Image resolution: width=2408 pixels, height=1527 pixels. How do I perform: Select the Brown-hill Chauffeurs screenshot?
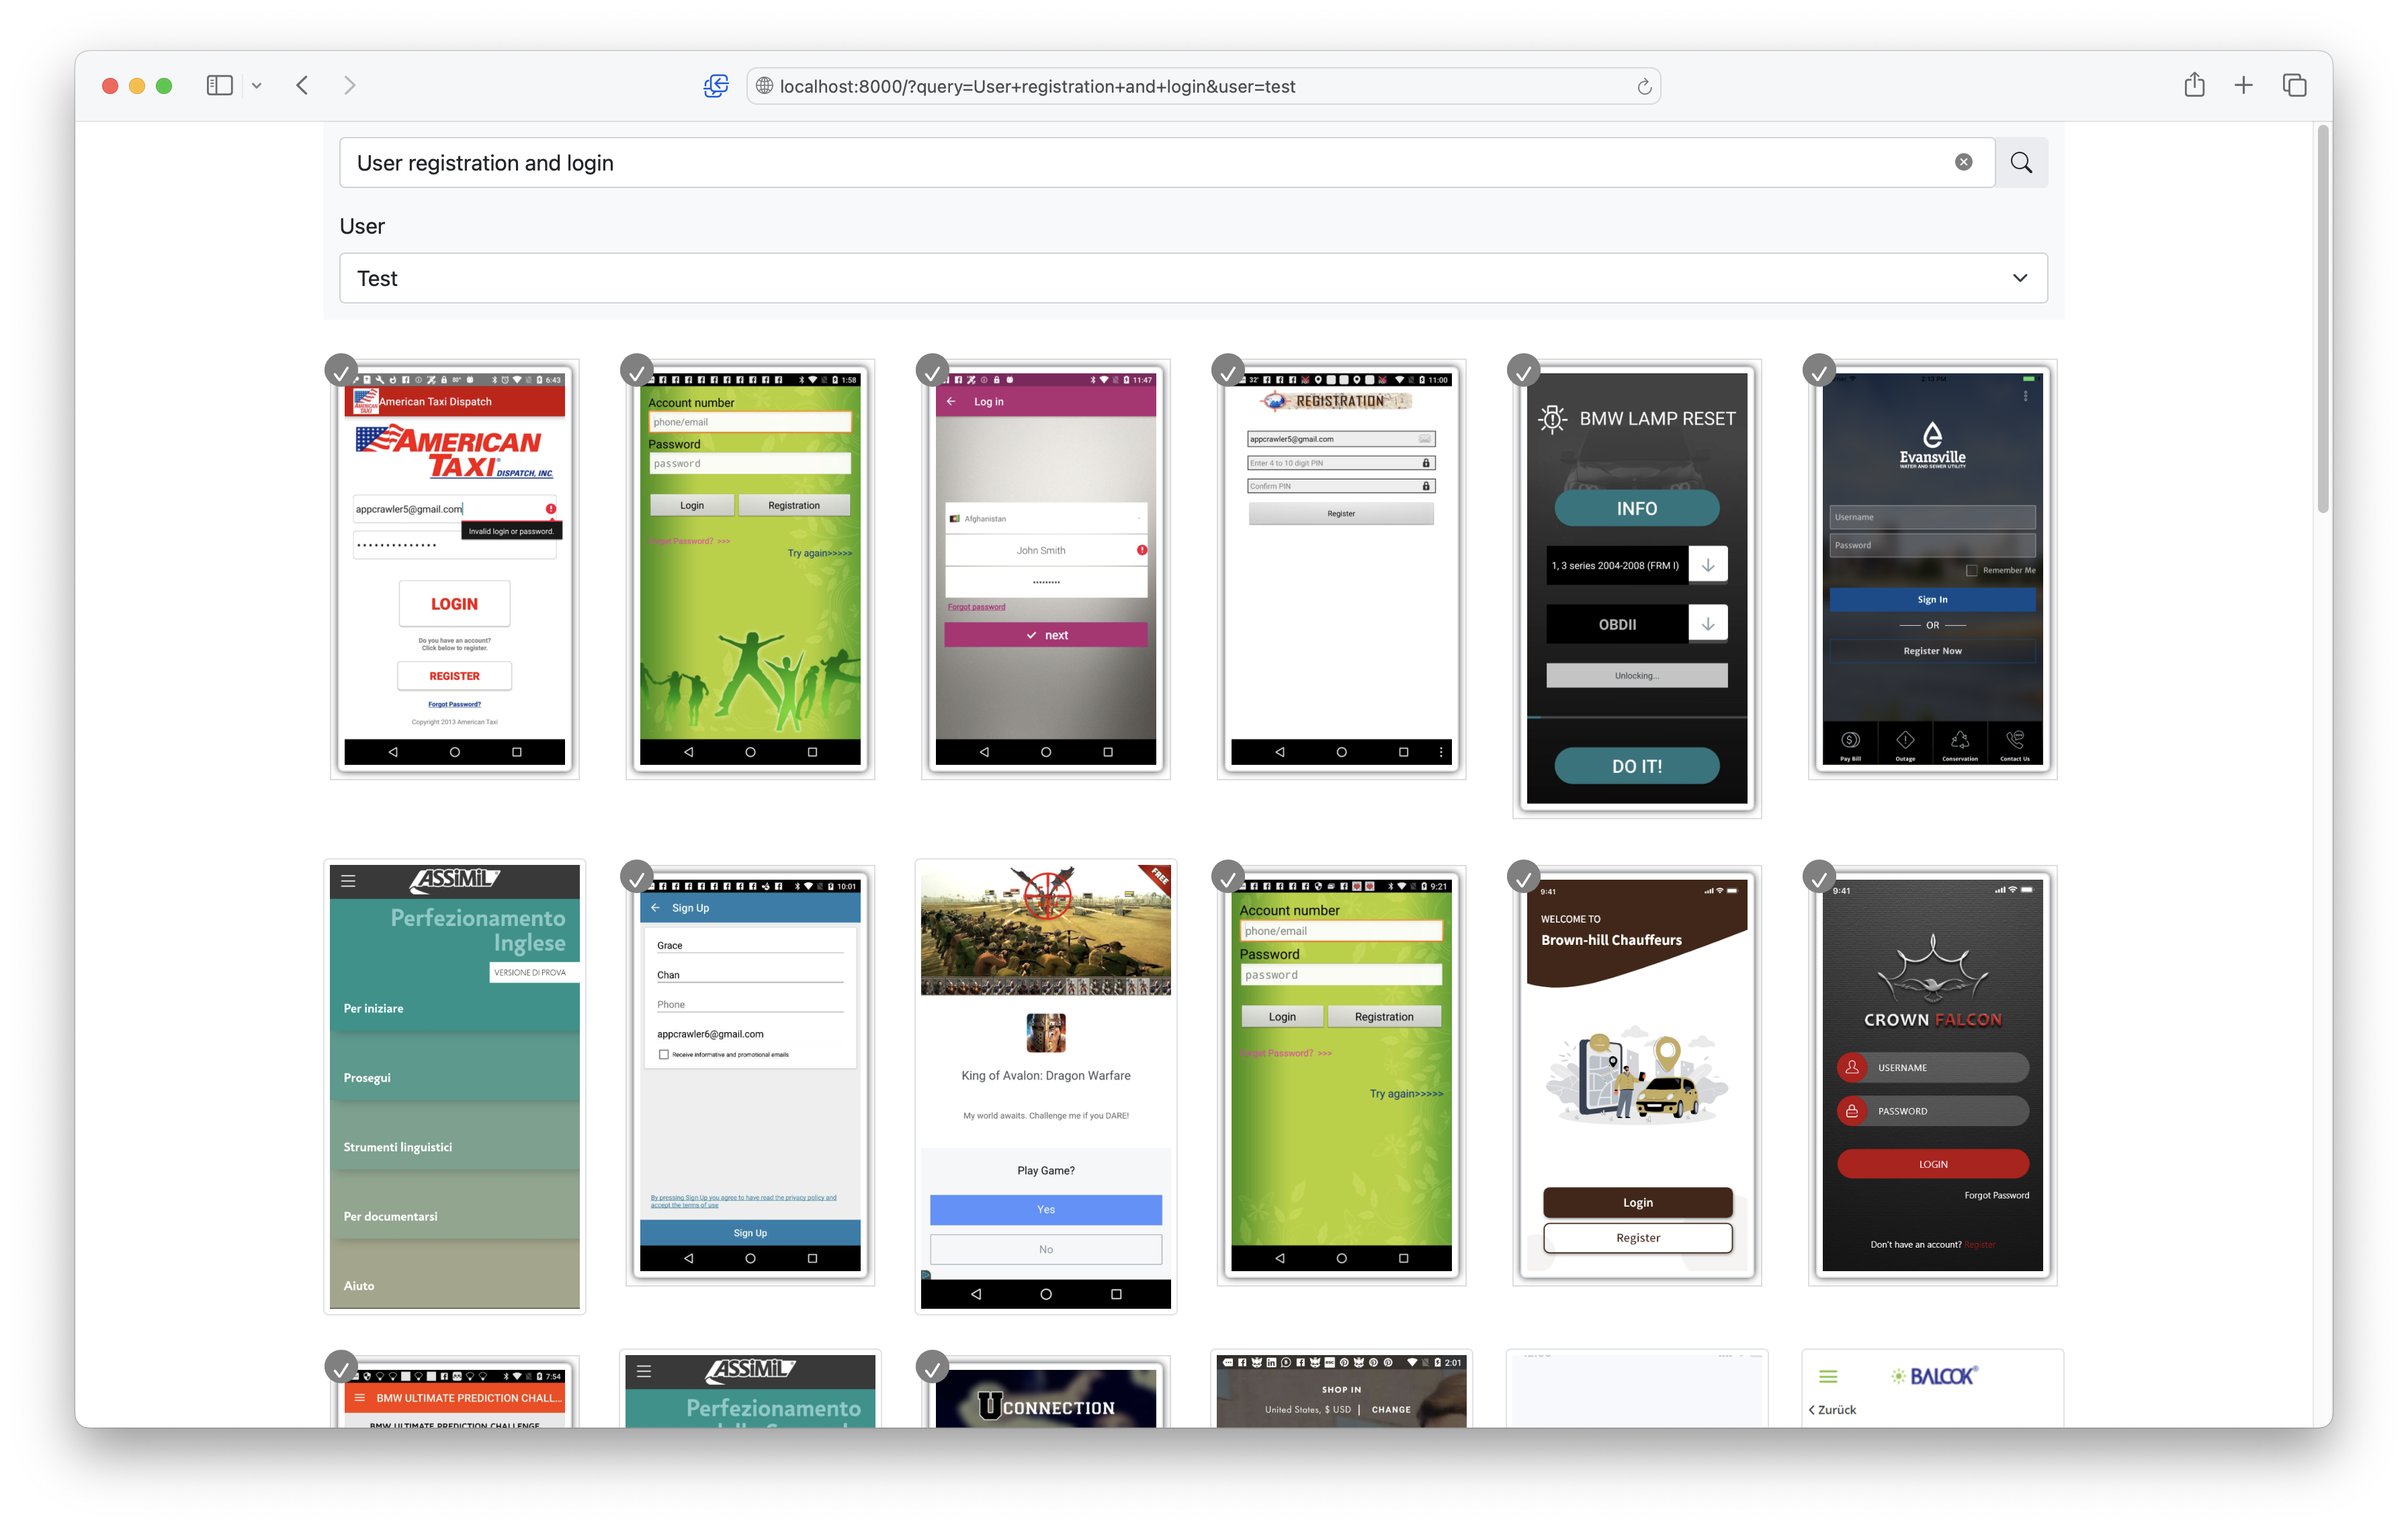coord(1636,1074)
